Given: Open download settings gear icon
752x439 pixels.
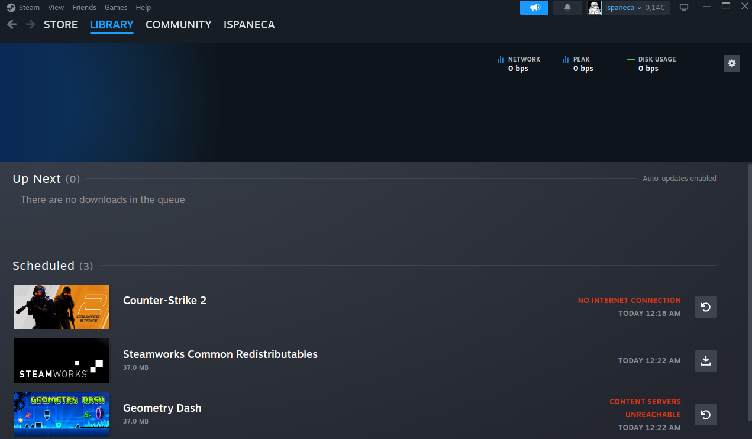Looking at the screenshot, I should click(732, 63).
